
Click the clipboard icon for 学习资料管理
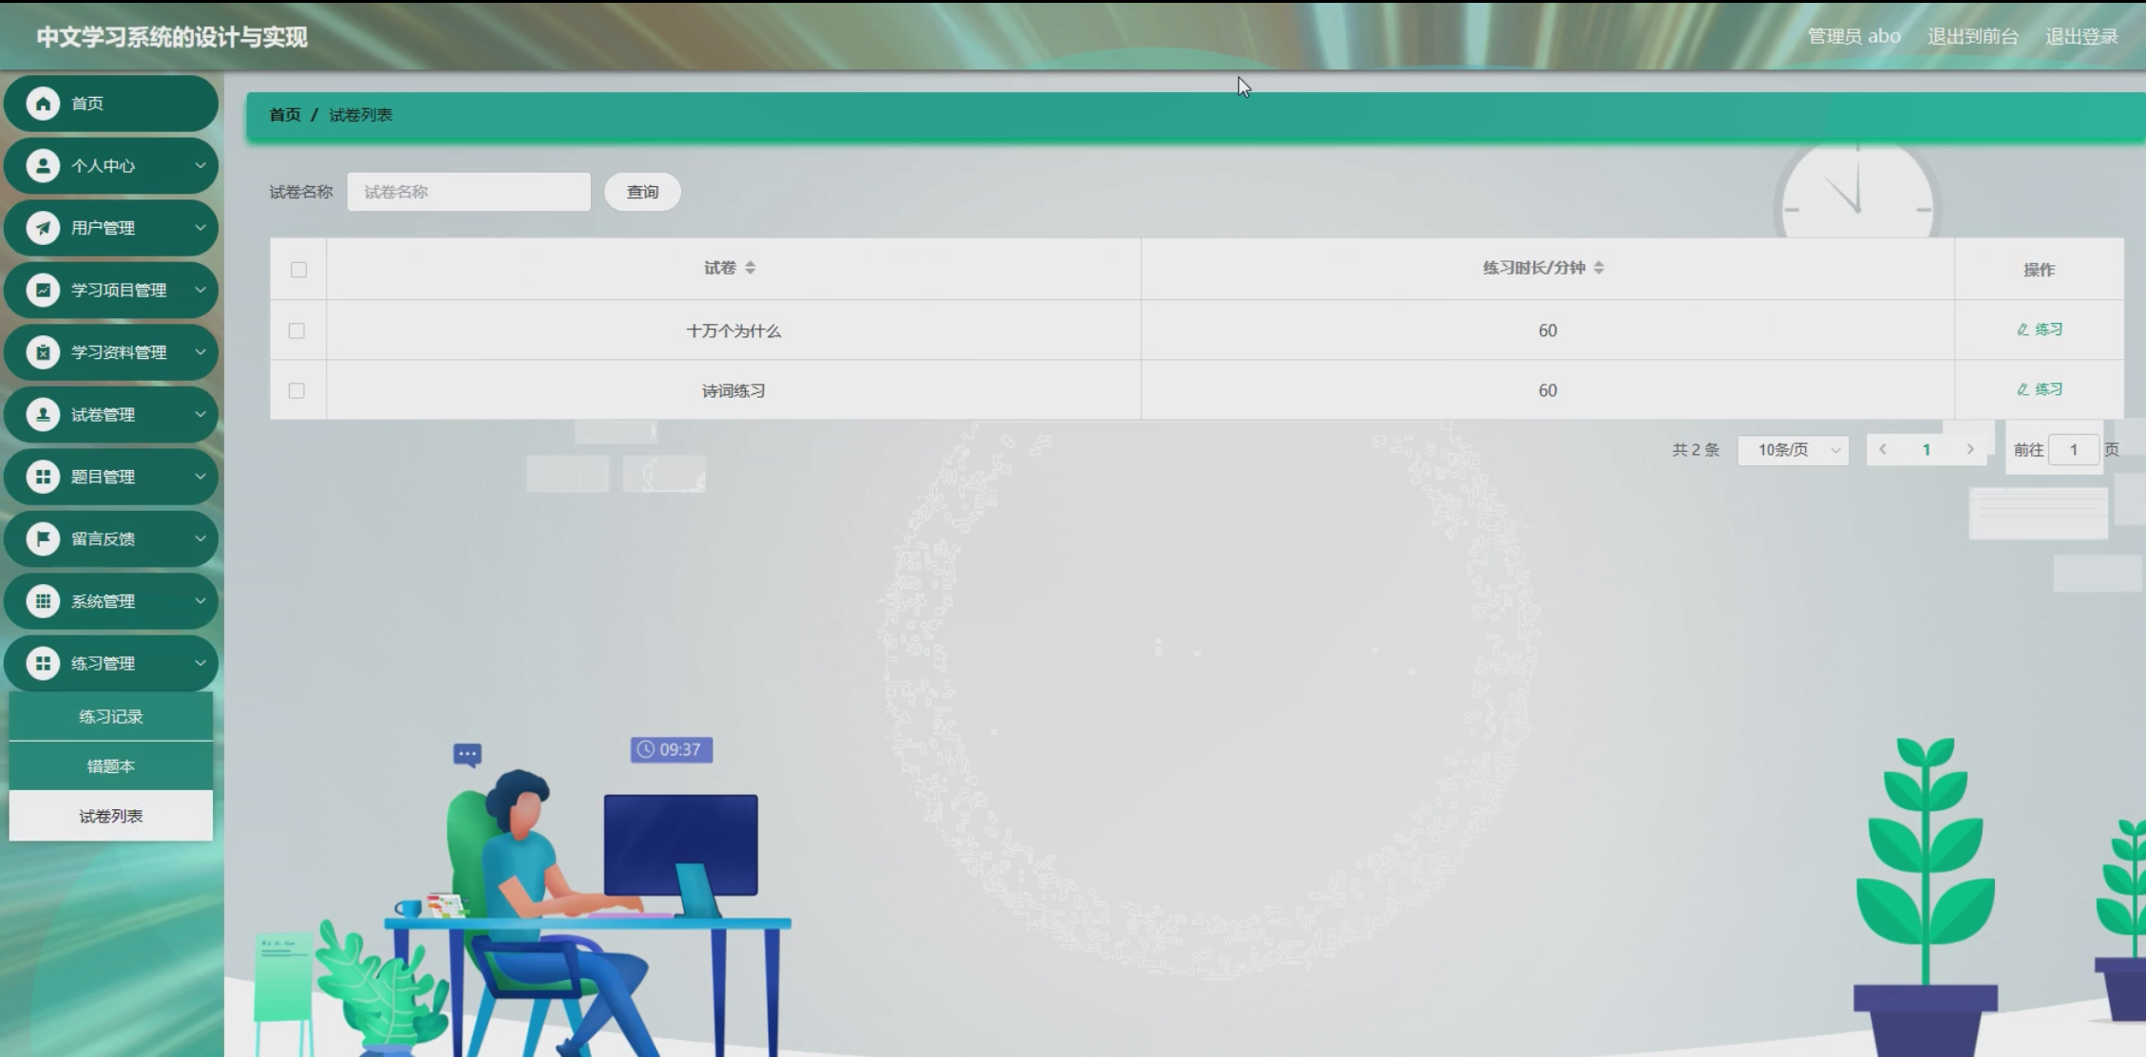point(43,352)
